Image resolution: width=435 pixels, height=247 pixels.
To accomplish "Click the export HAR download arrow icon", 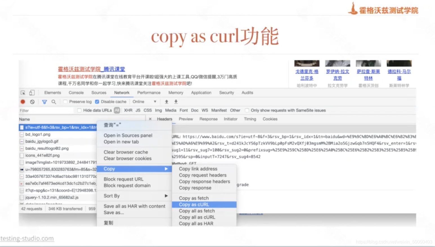I will click(176, 102).
